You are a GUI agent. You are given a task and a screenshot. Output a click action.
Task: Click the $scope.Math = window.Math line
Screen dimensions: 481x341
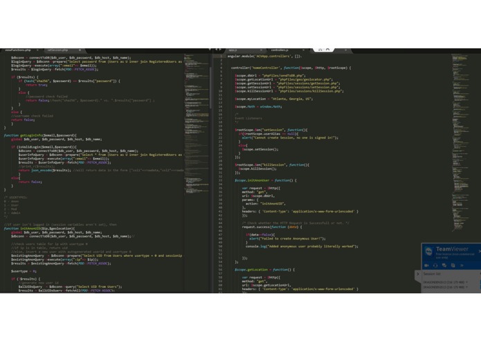[258, 107]
